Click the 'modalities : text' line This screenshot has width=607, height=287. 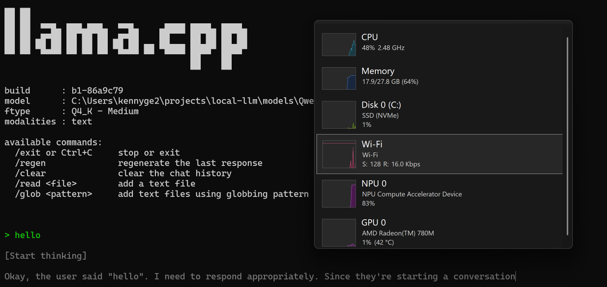click(48, 122)
